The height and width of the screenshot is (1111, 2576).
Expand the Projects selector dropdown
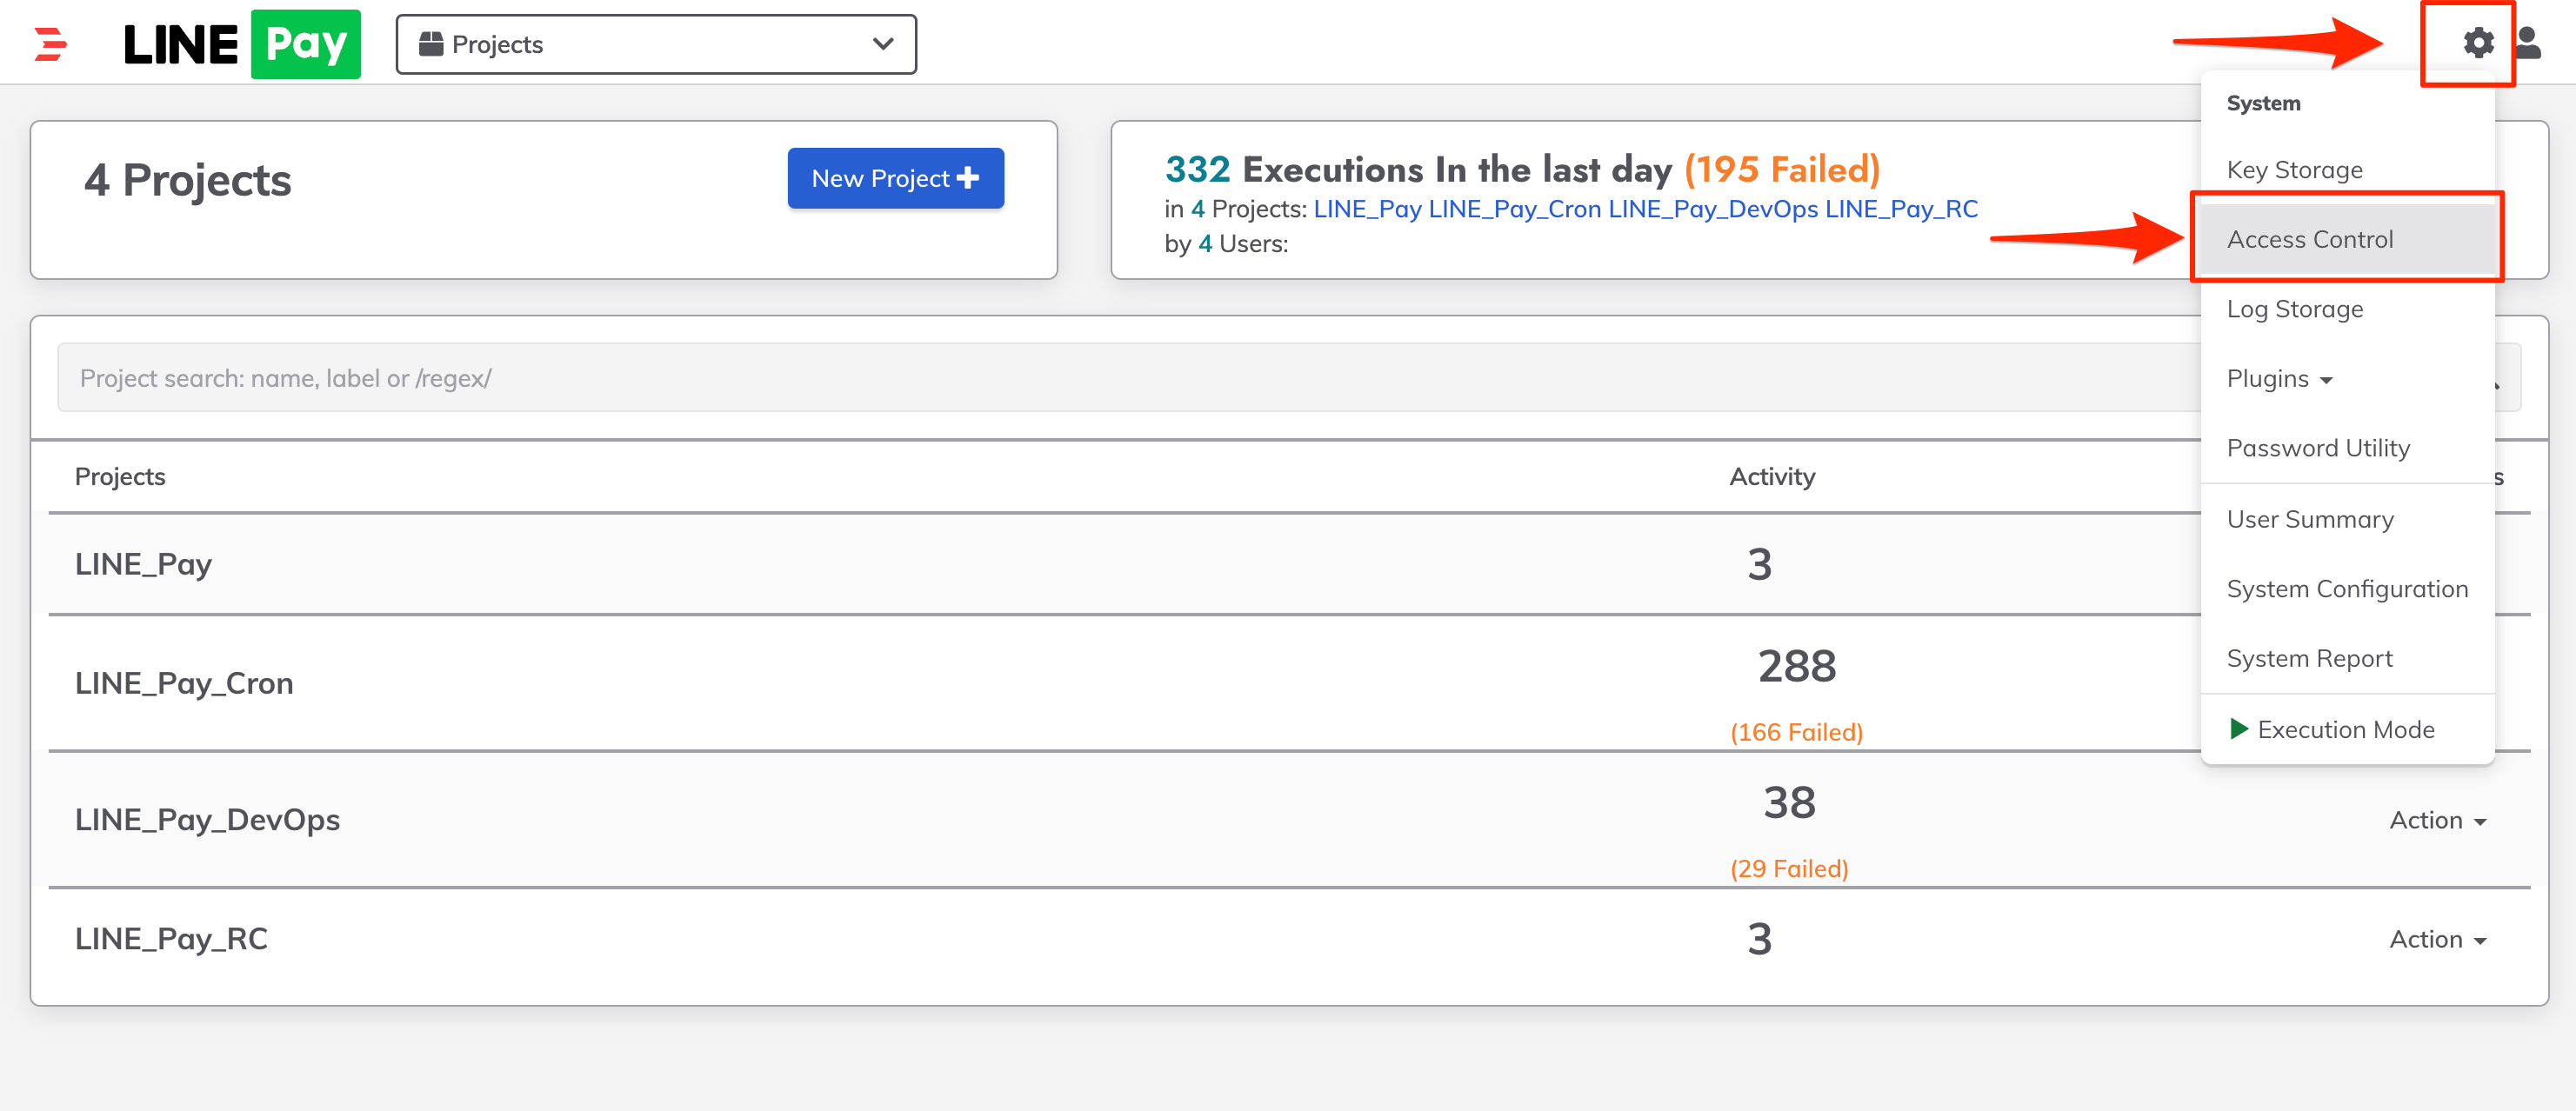[656, 44]
